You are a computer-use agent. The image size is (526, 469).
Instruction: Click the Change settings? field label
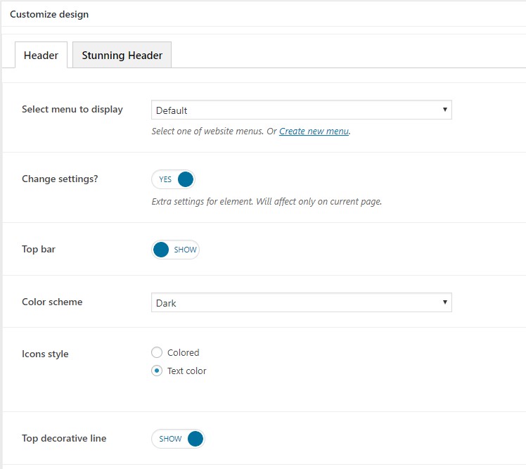60,179
